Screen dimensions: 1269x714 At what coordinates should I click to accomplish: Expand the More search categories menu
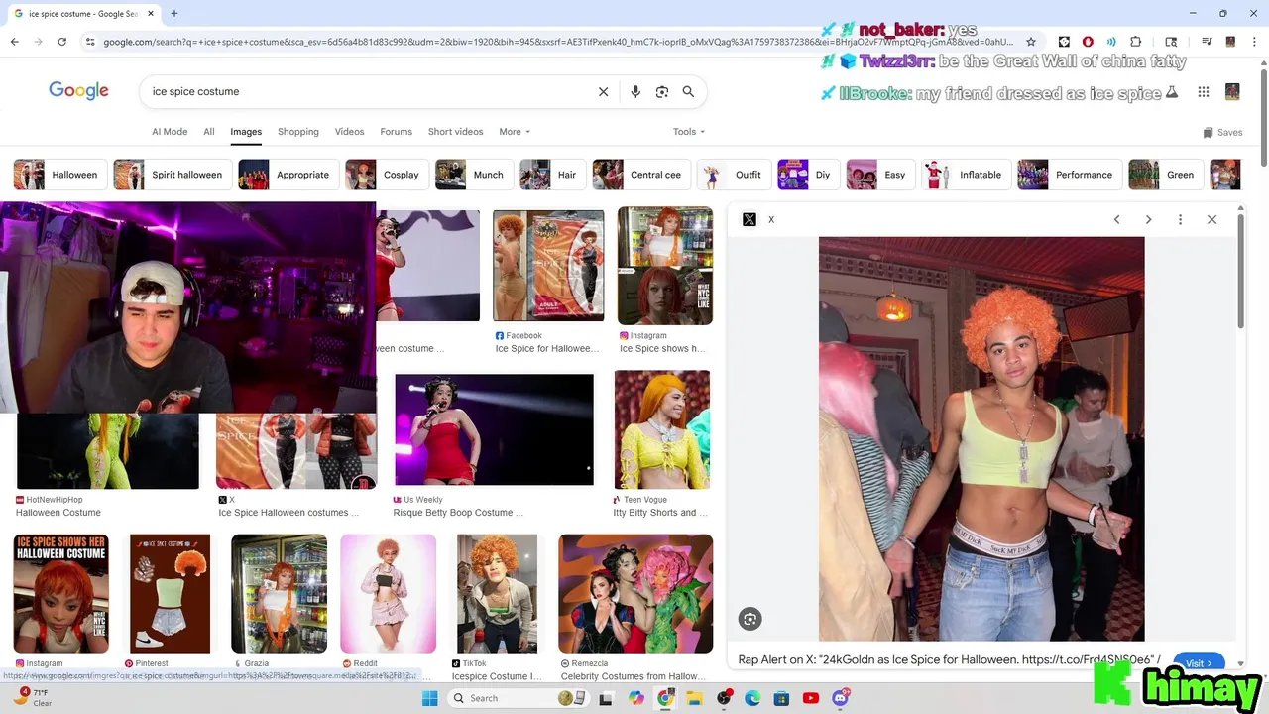click(515, 132)
